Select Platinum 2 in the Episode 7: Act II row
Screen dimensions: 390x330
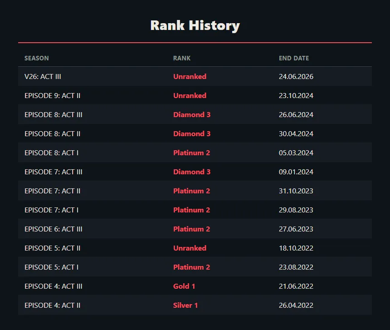tap(191, 191)
